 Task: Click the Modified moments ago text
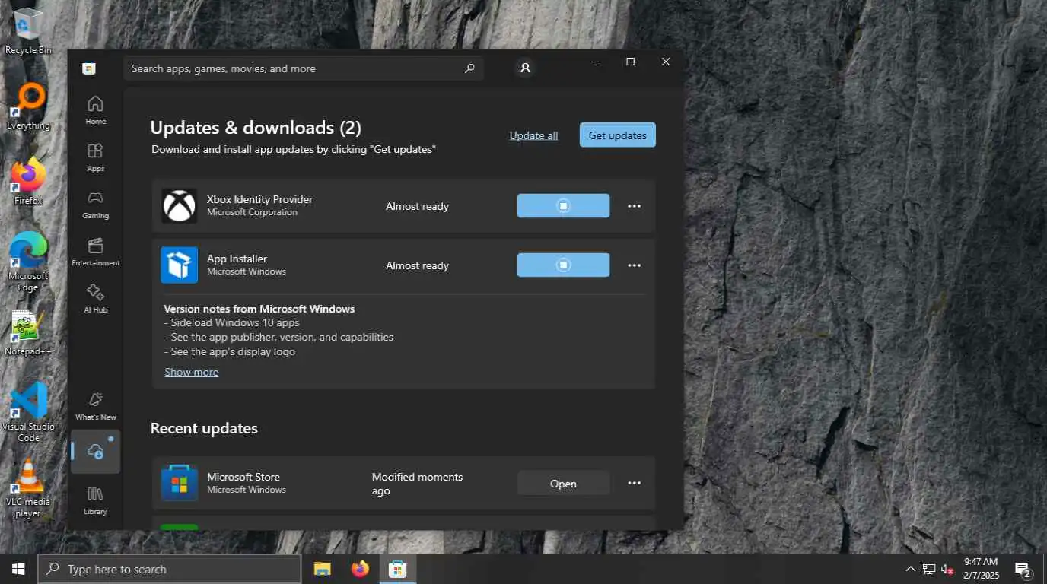pyautogui.click(x=417, y=484)
